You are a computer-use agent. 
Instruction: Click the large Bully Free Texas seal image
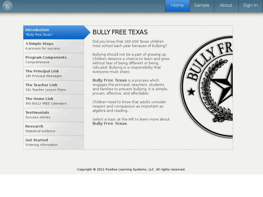tap(206, 87)
